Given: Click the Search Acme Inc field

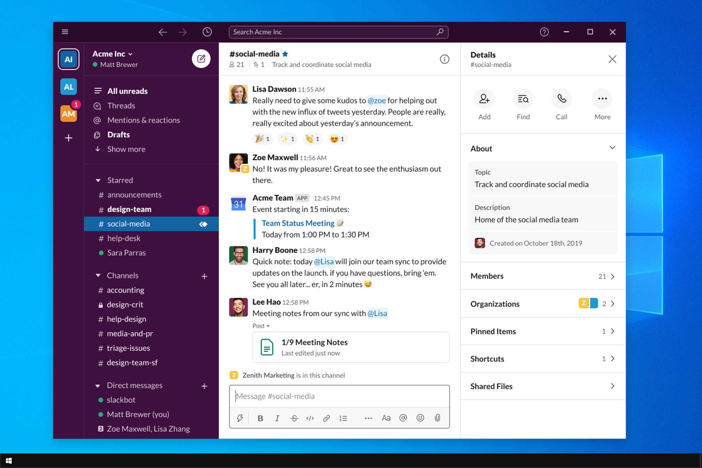Looking at the screenshot, I should [x=339, y=32].
